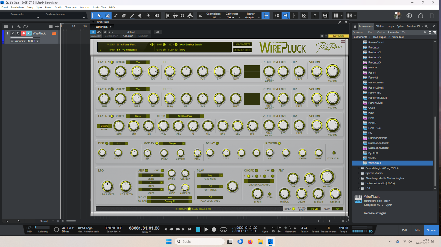Click the record button in the transport
Viewport: 441px width, 247px height.
click(214, 229)
